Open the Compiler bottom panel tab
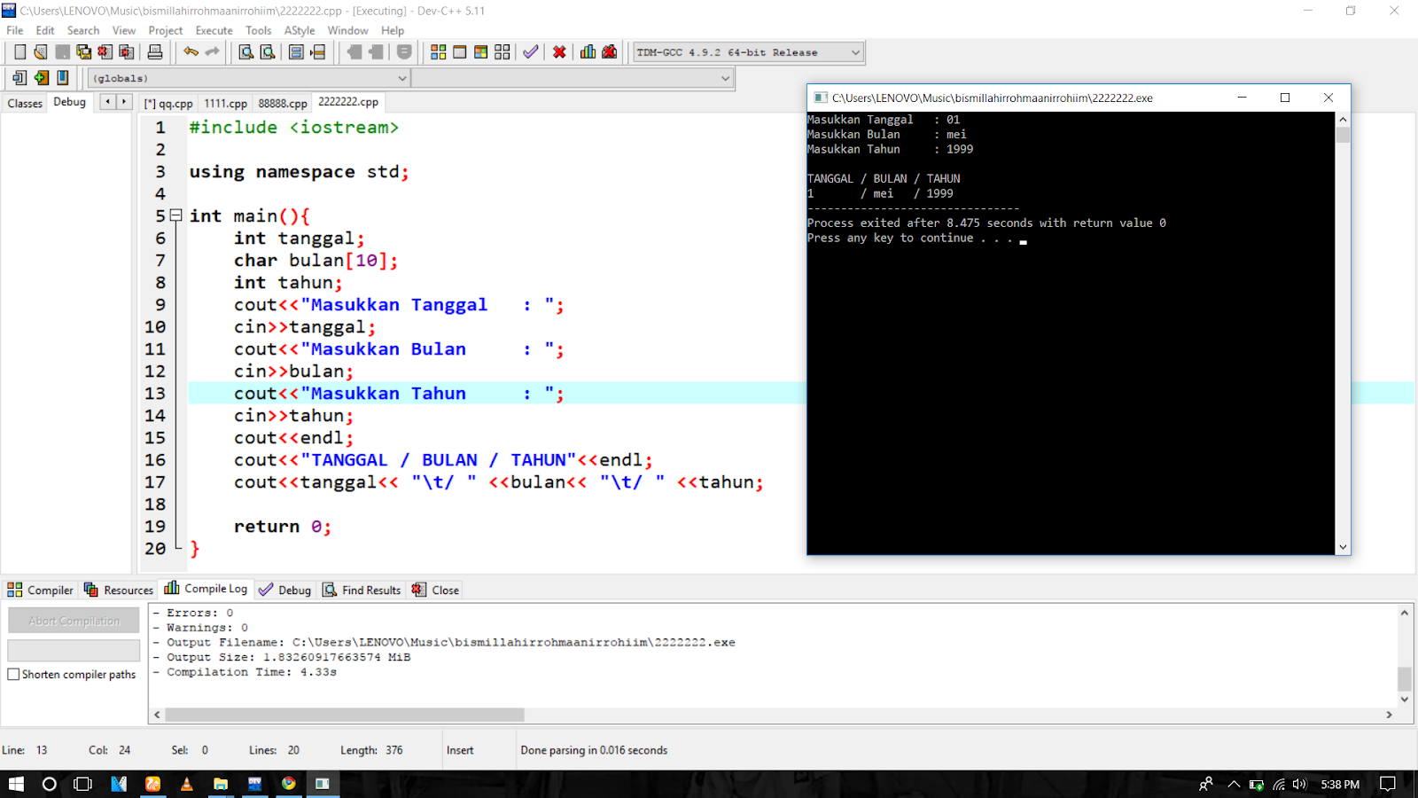This screenshot has height=798, width=1418. point(40,591)
